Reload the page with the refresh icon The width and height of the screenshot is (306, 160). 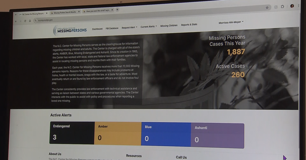25,21
